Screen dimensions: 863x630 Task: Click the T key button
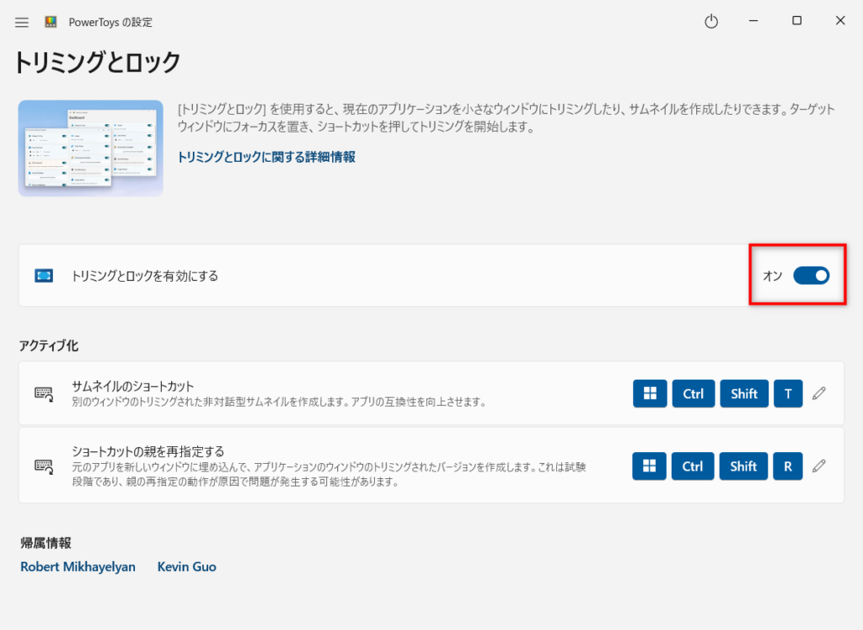point(788,393)
